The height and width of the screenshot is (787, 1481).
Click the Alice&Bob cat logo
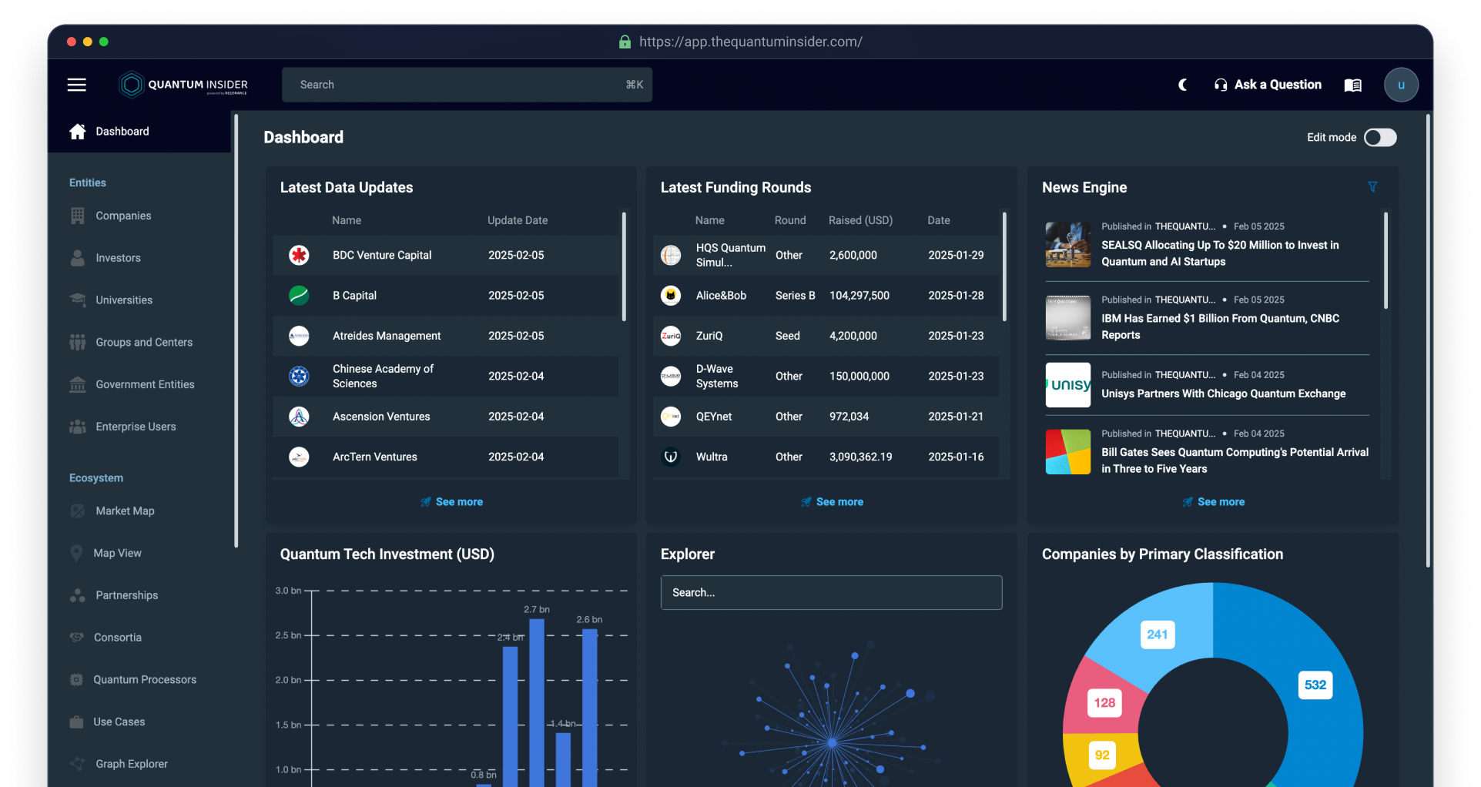point(671,295)
